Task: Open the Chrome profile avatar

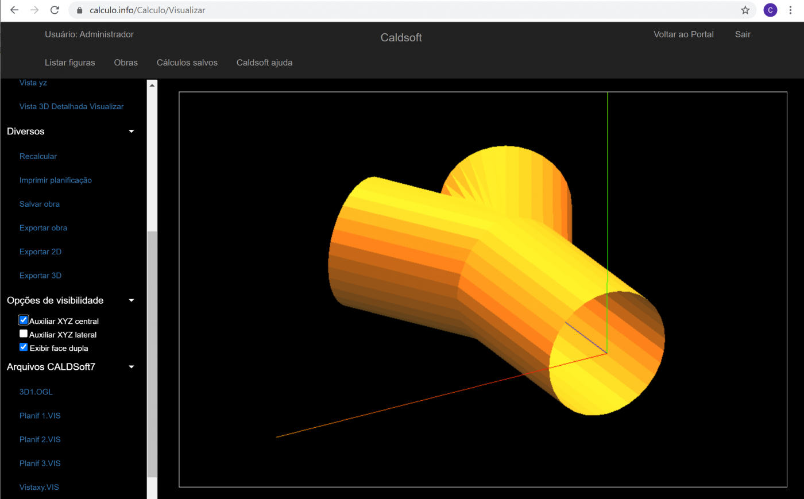Action: pyautogui.click(x=770, y=10)
